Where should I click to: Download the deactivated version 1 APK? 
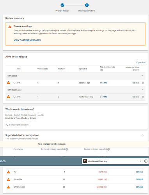[143, 97]
